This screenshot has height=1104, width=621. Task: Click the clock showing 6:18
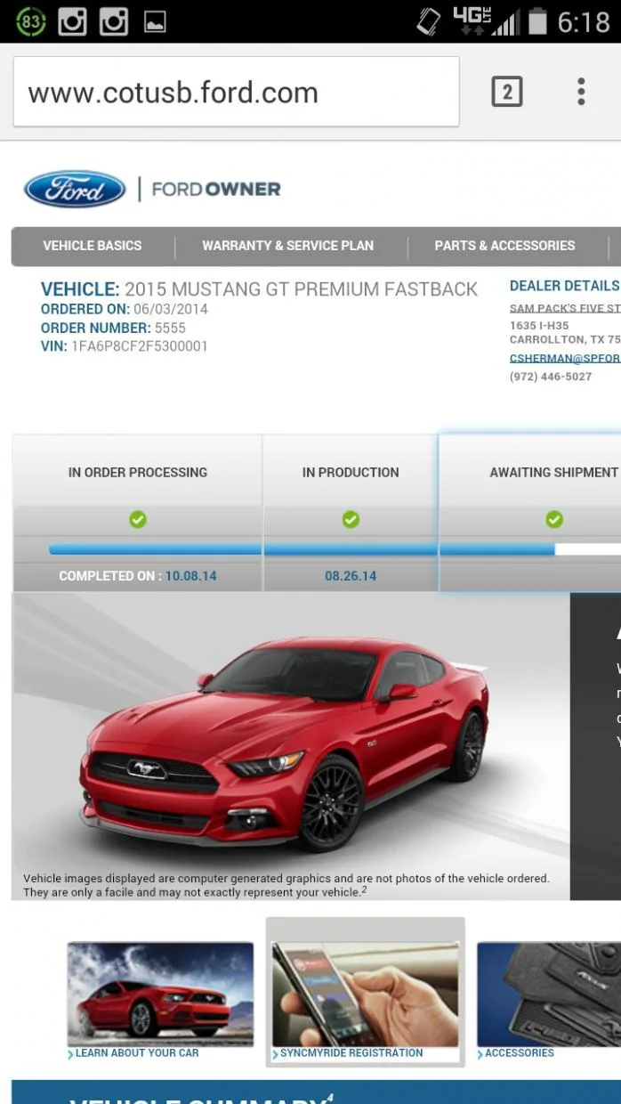[584, 21]
